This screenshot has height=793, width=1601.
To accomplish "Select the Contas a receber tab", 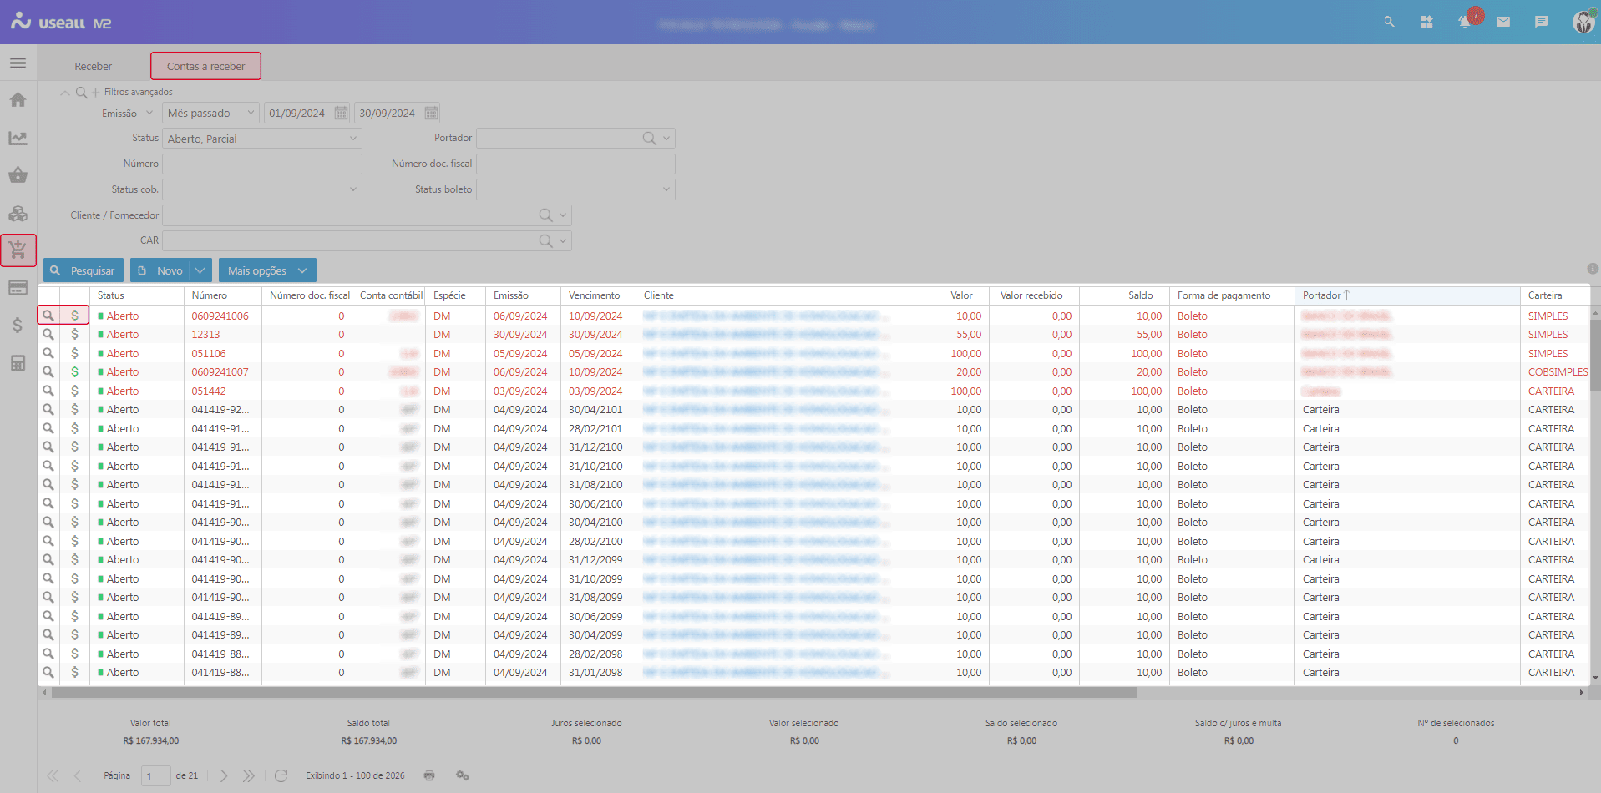I will pos(205,66).
